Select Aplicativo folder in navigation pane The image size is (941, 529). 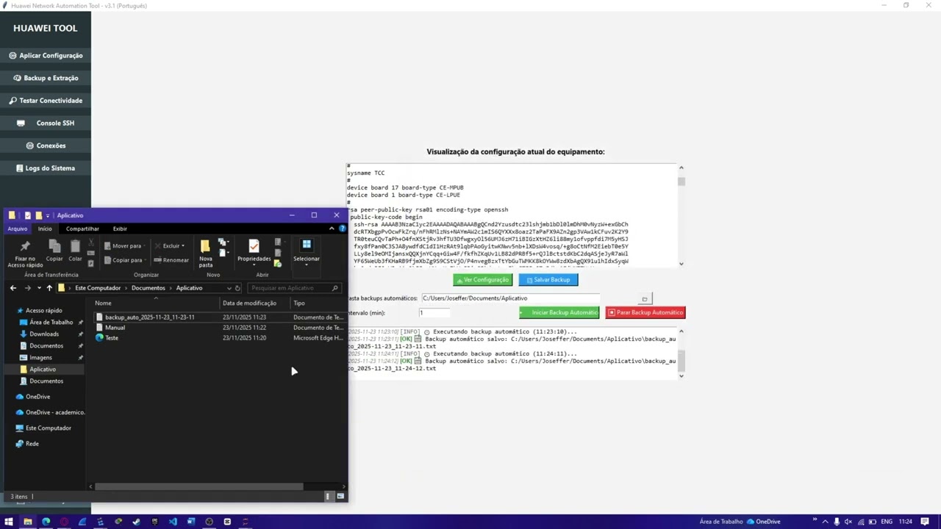pos(43,370)
